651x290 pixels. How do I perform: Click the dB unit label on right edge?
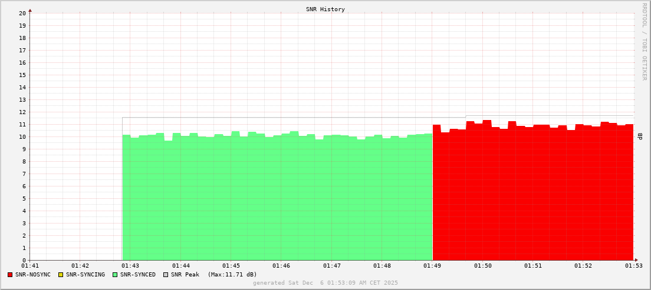coord(640,136)
